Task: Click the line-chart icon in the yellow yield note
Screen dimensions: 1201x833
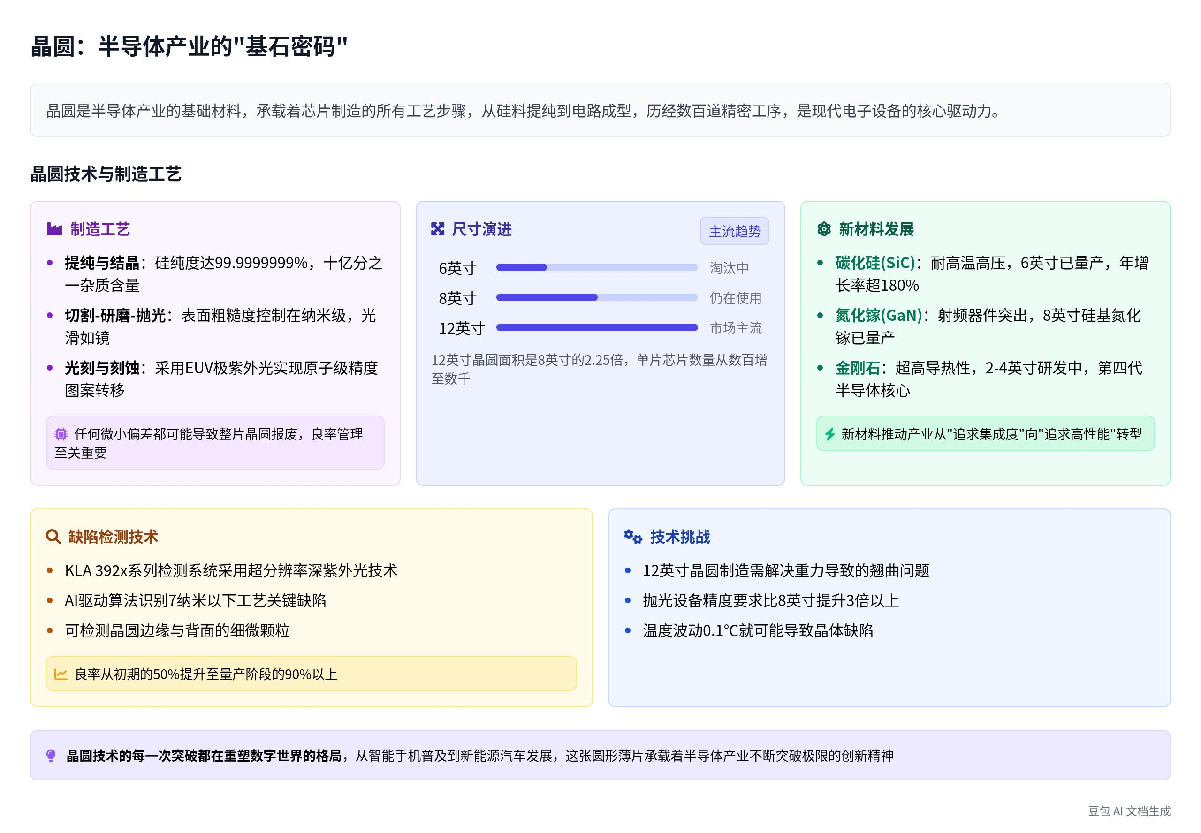Action: coord(61,674)
